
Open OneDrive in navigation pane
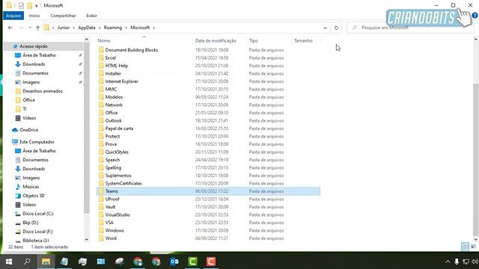coord(29,130)
